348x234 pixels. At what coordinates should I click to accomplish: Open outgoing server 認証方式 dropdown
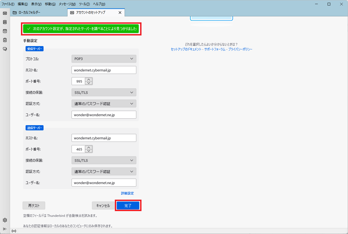[x=104, y=172]
